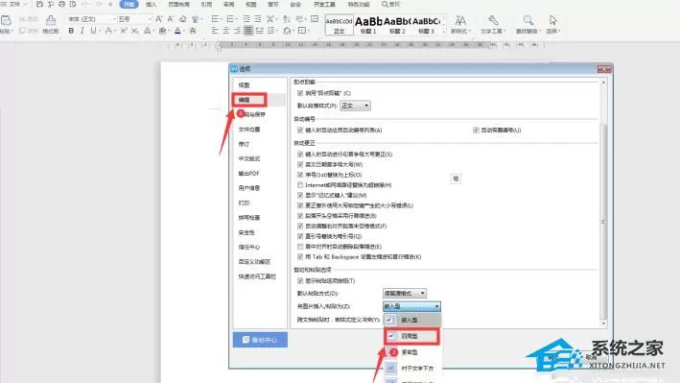Click the numbered list icon

231,19
